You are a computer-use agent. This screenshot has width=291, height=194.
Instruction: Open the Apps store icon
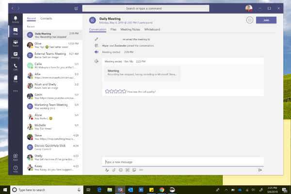click(x=16, y=157)
